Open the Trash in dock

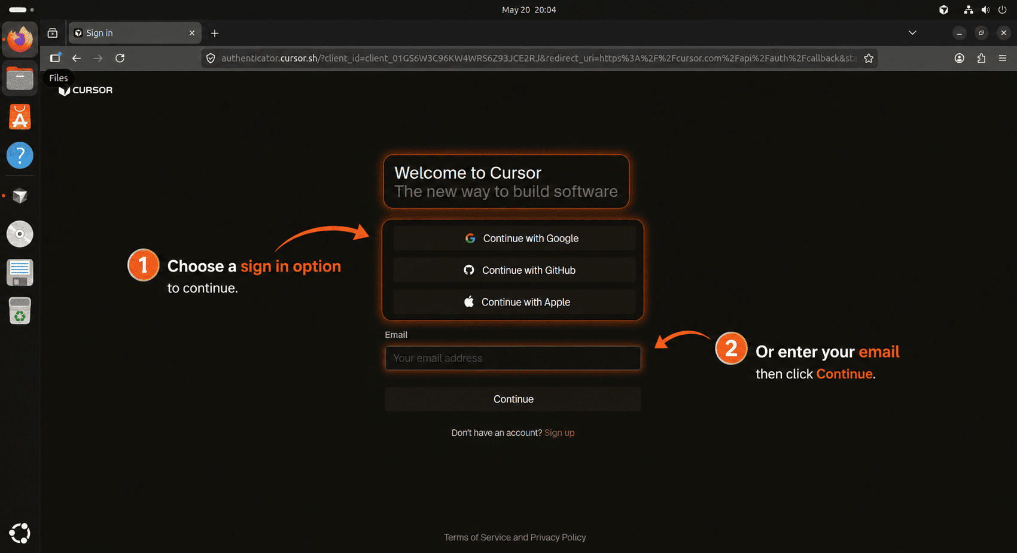coord(20,311)
